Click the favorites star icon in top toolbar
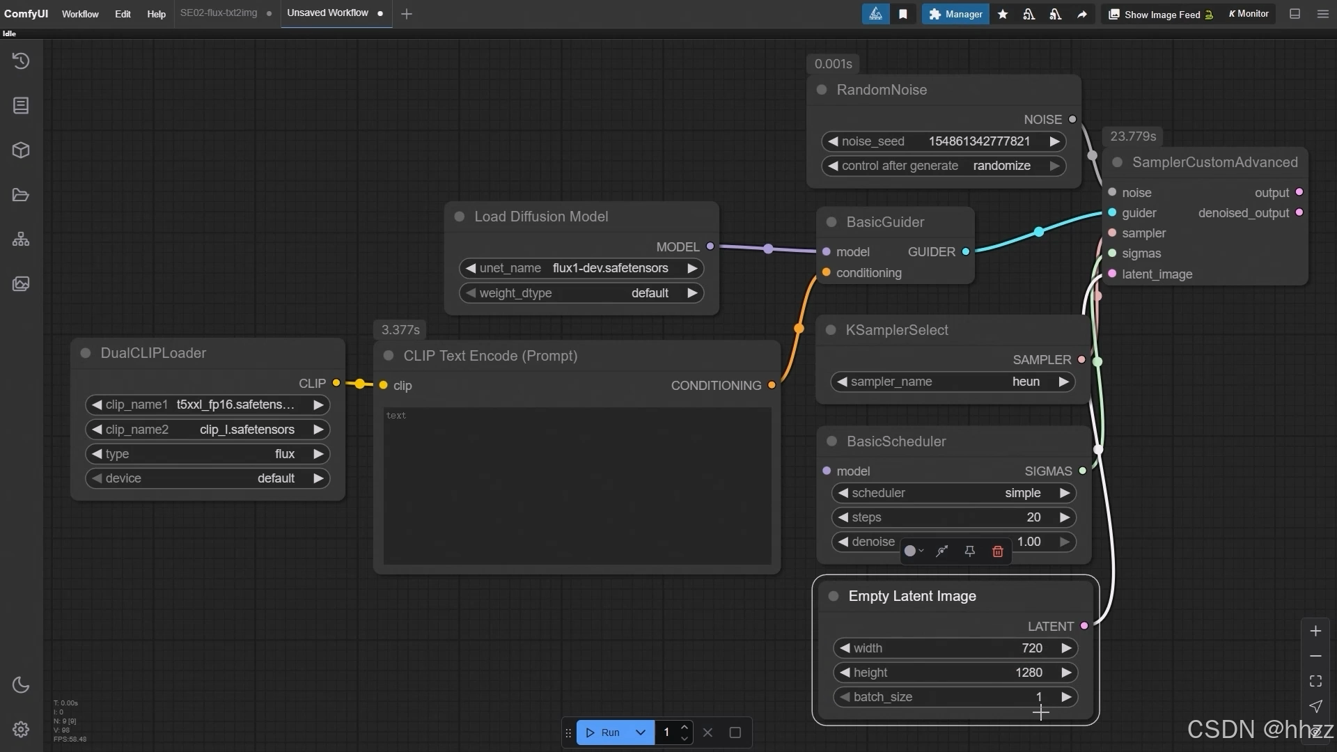The width and height of the screenshot is (1337, 752). 1003,14
